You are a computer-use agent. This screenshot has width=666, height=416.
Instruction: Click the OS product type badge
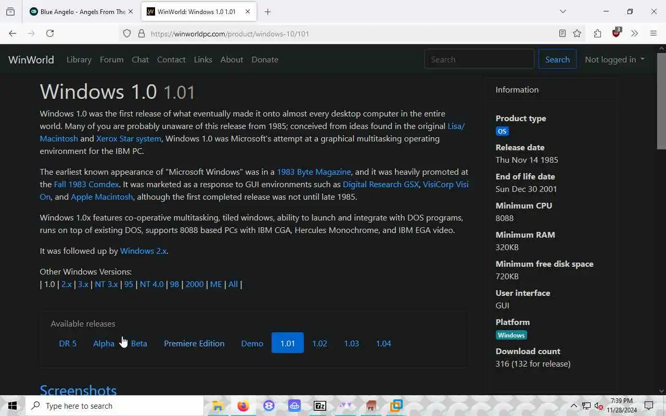tap(502, 131)
